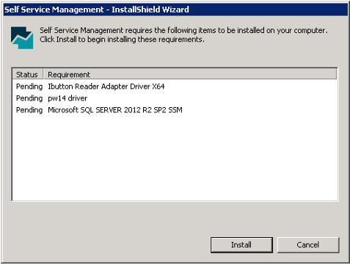Click the InstallShield Wizard title bar

point(175,10)
